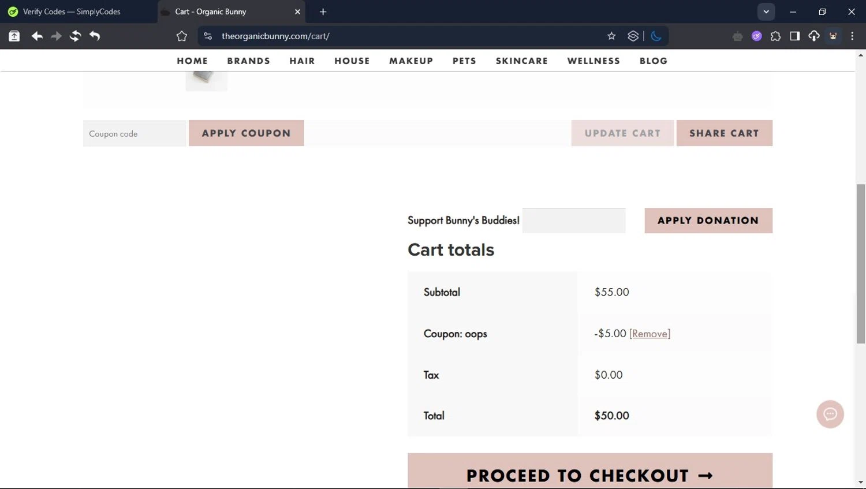
Task: Click the Cart totals heading
Action: point(451,250)
